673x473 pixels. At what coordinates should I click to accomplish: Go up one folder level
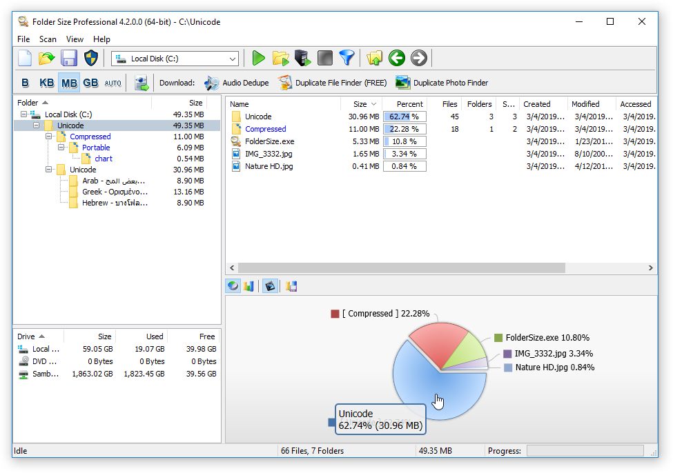point(374,59)
